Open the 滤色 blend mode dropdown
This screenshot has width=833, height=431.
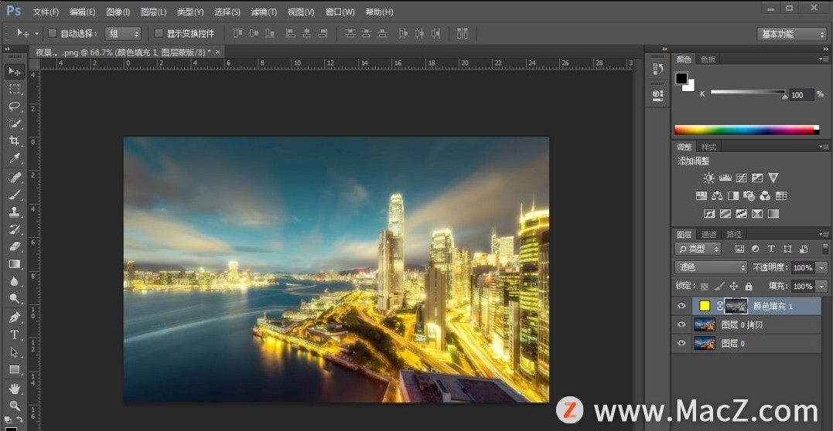click(711, 267)
